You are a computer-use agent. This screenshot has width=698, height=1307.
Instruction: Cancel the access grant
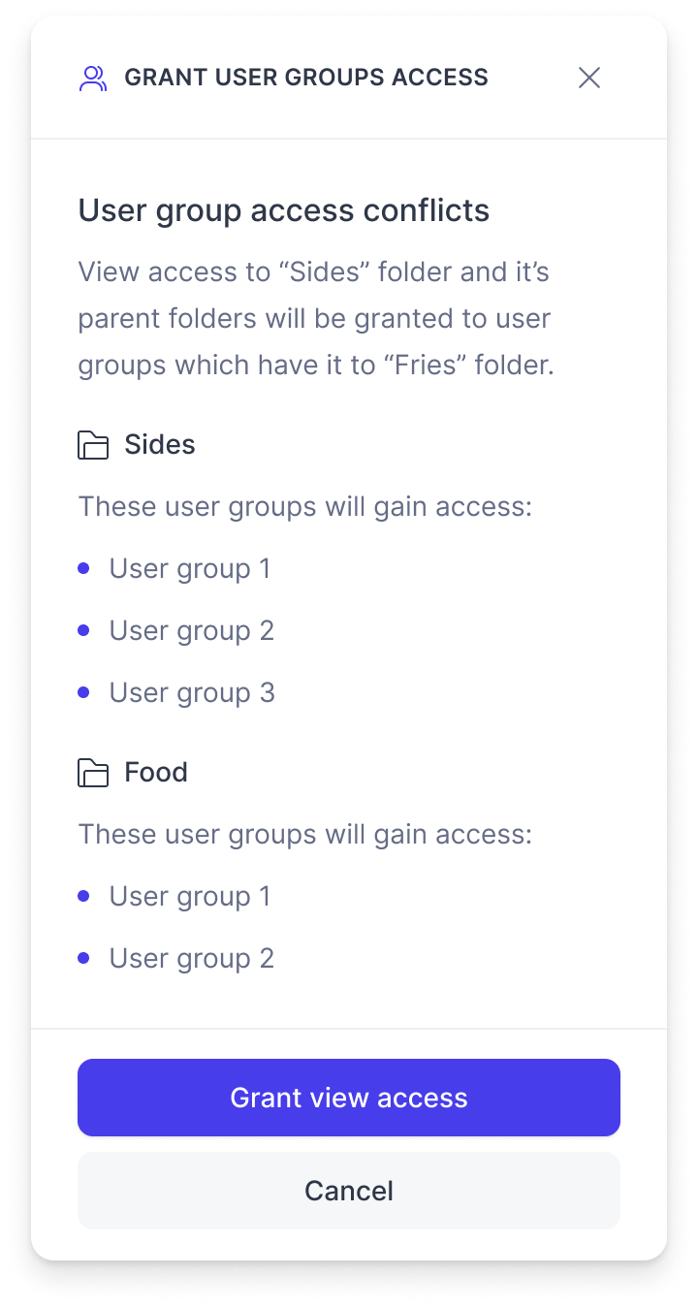point(349,1191)
